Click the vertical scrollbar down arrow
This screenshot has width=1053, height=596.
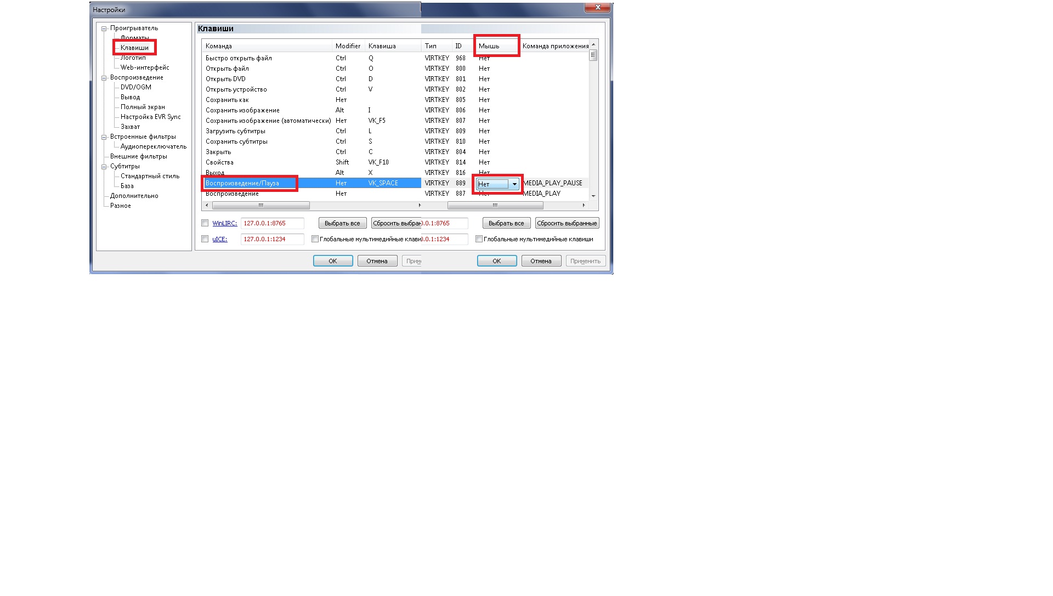coord(593,196)
